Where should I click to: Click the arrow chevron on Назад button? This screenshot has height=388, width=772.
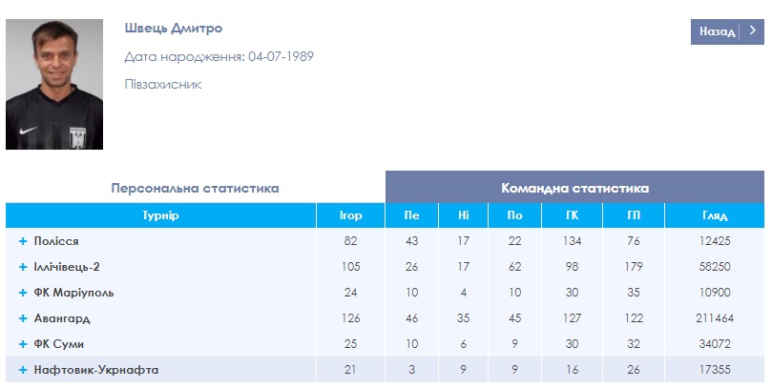(752, 31)
